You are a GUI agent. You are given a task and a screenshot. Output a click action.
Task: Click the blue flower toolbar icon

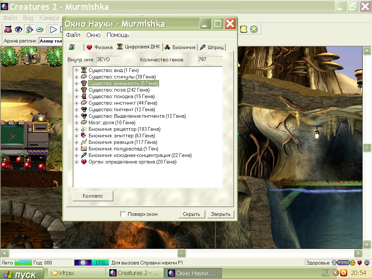(x=254, y=29)
